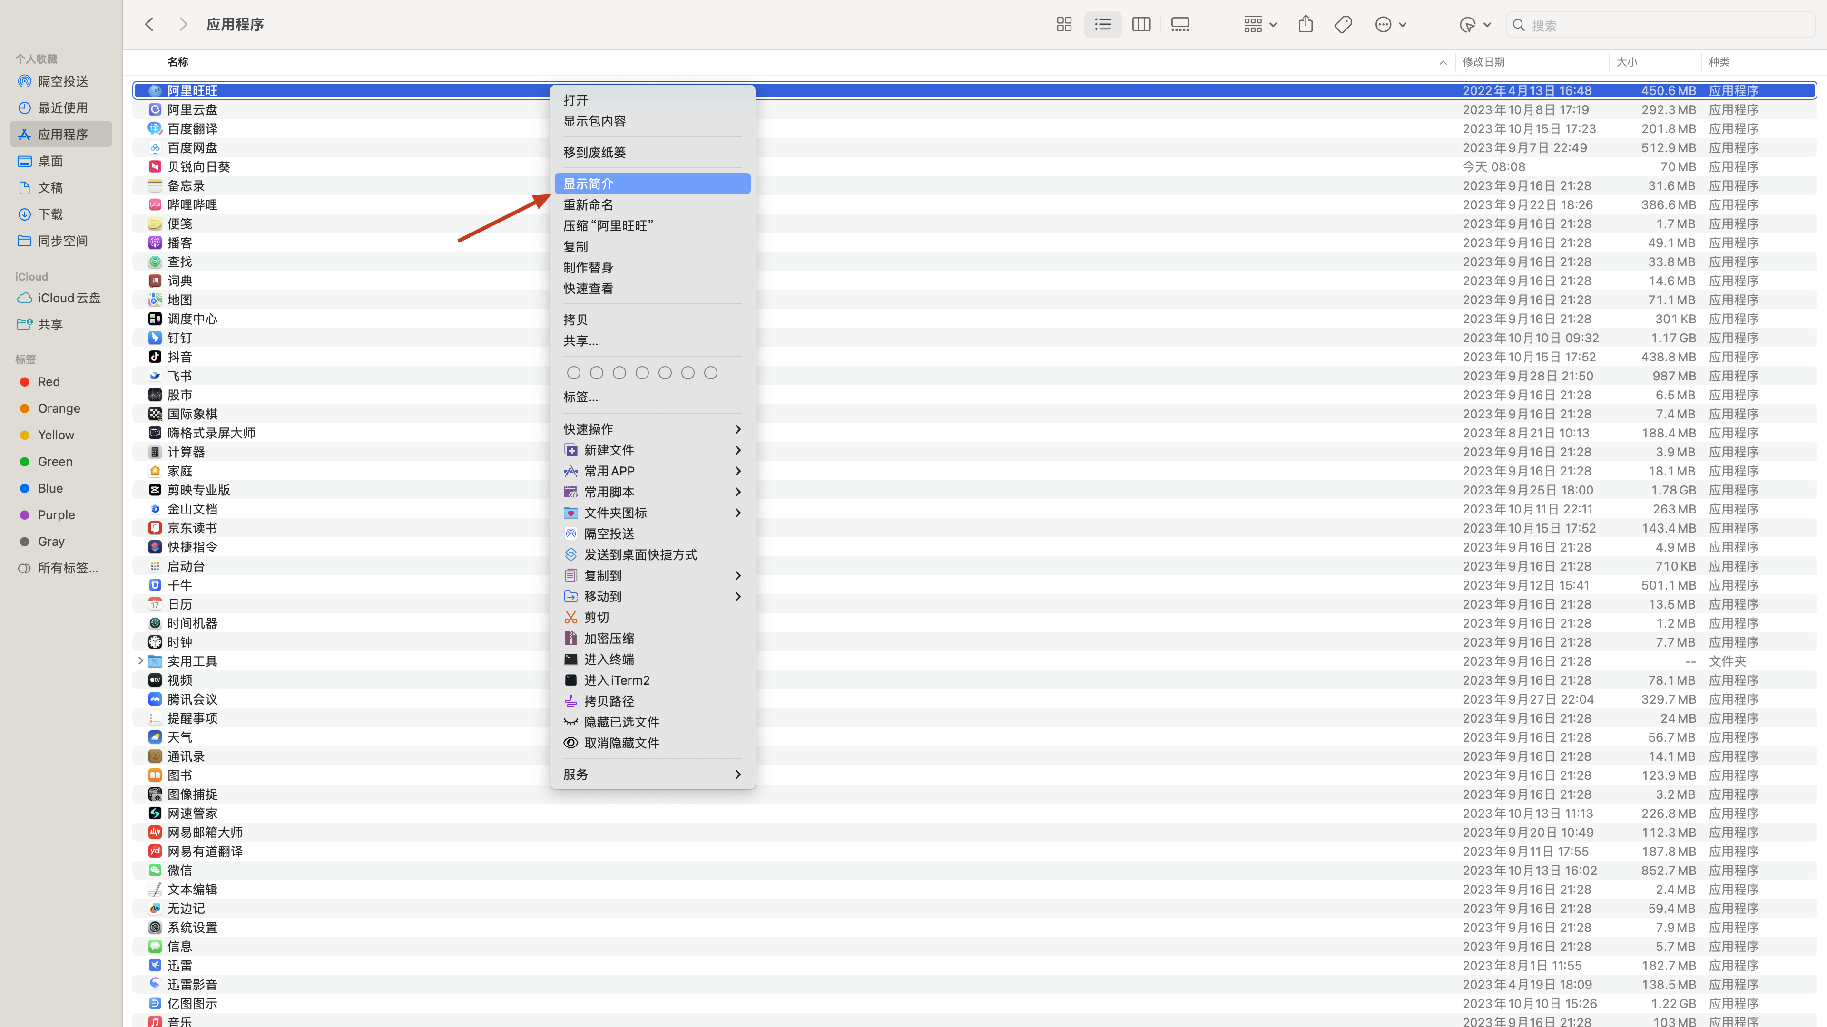Expand the 服务 submenu

point(652,775)
